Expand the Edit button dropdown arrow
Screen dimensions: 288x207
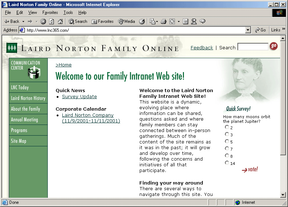pos(179,22)
